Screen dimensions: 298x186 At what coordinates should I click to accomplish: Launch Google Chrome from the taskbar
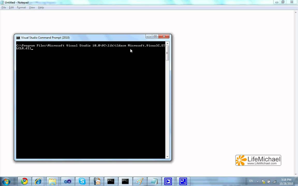tap(25, 181)
